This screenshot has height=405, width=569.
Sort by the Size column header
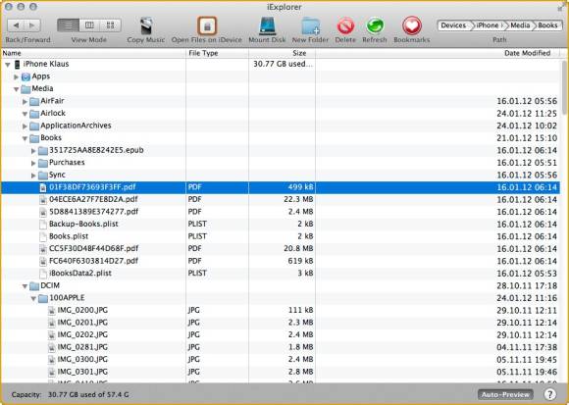(282, 53)
